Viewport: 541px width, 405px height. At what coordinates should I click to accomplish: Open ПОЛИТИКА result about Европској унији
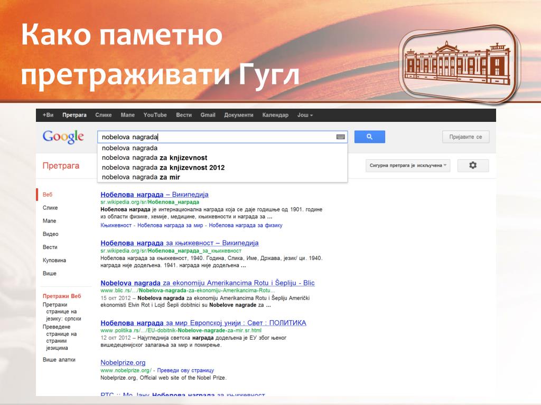(x=203, y=323)
